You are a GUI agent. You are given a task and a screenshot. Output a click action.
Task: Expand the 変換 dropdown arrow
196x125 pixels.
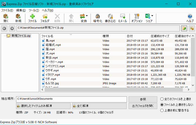tap(87, 16)
